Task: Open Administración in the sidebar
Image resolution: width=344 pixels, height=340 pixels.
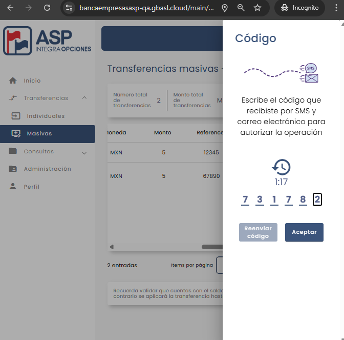Action: [47, 169]
